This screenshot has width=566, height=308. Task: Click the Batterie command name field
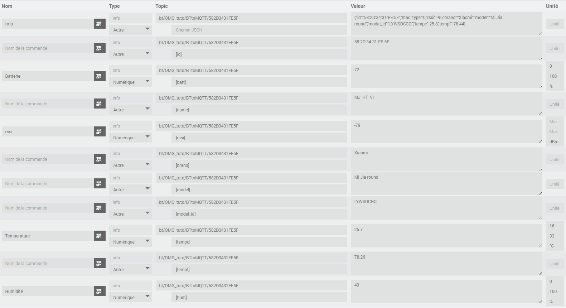[x=48, y=76]
